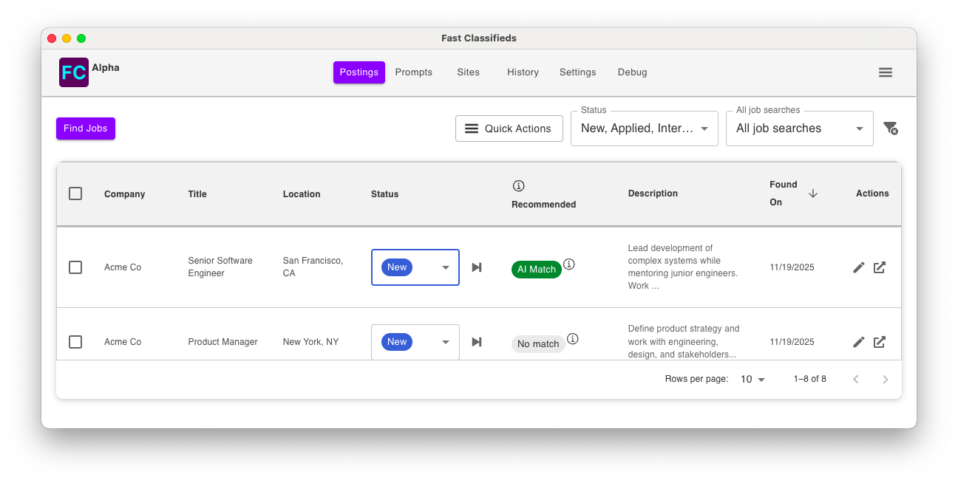958x483 pixels.
Task: Switch to the Prompts tab
Action: pos(413,72)
